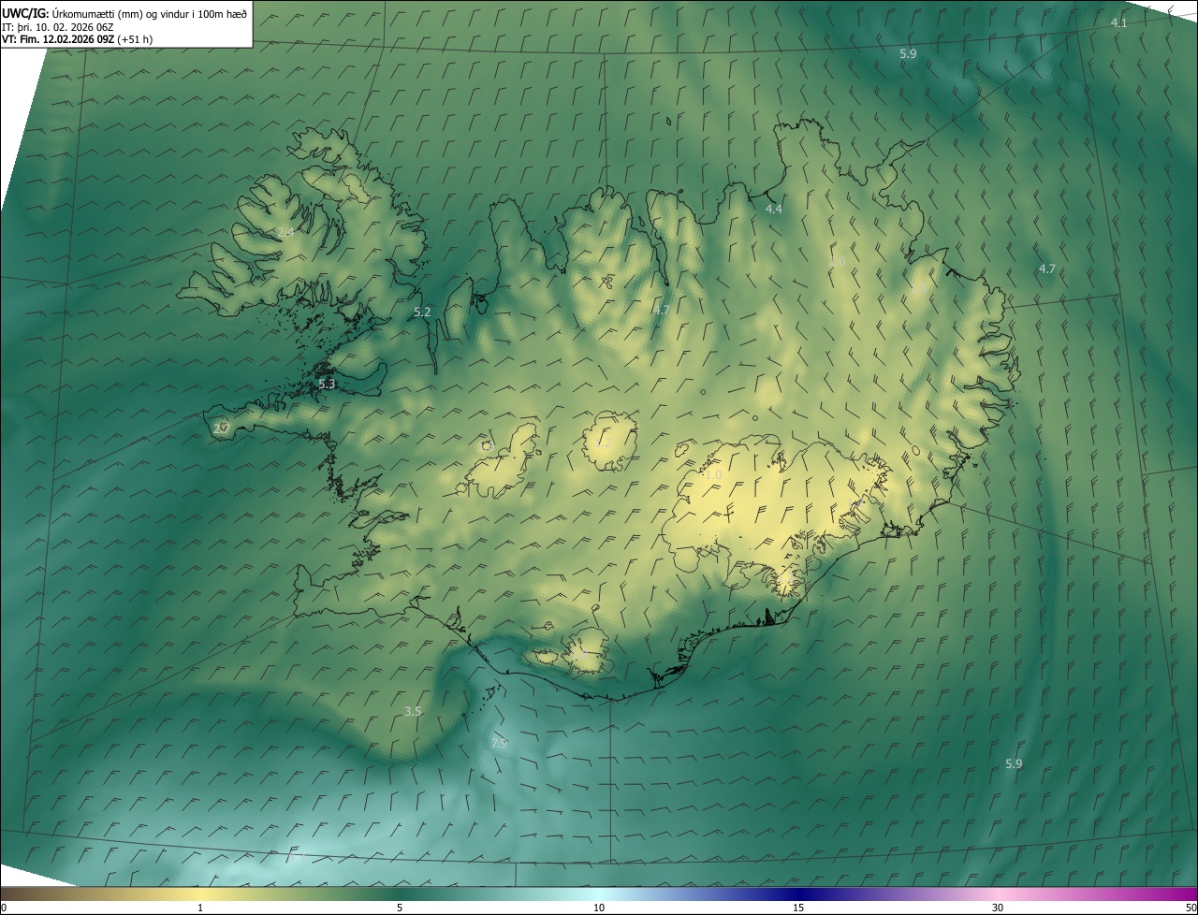Click the 3.5 value off the south coast

click(x=413, y=711)
